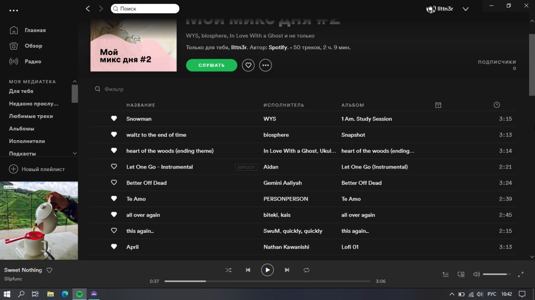Click the Фильтр filter field
The width and height of the screenshot is (535, 300).
114,89
